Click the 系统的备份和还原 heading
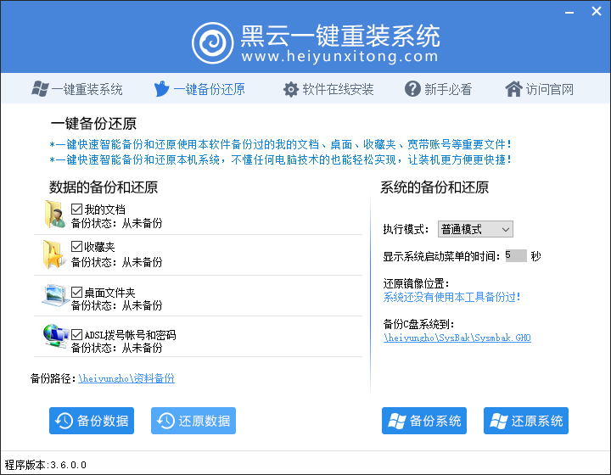 point(434,187)
